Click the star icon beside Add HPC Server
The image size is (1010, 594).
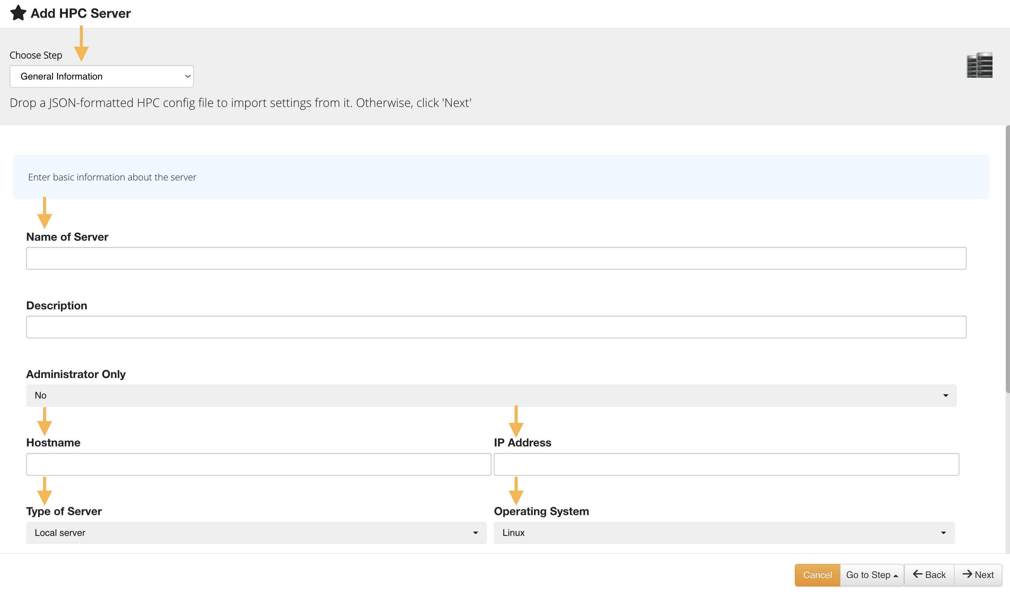[18, 13]
